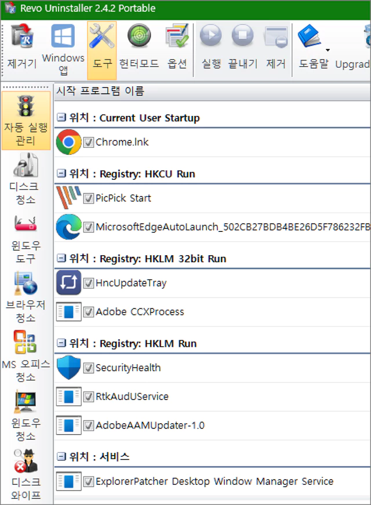Click the RtkAudUService icon

click(x=68, y=397)
